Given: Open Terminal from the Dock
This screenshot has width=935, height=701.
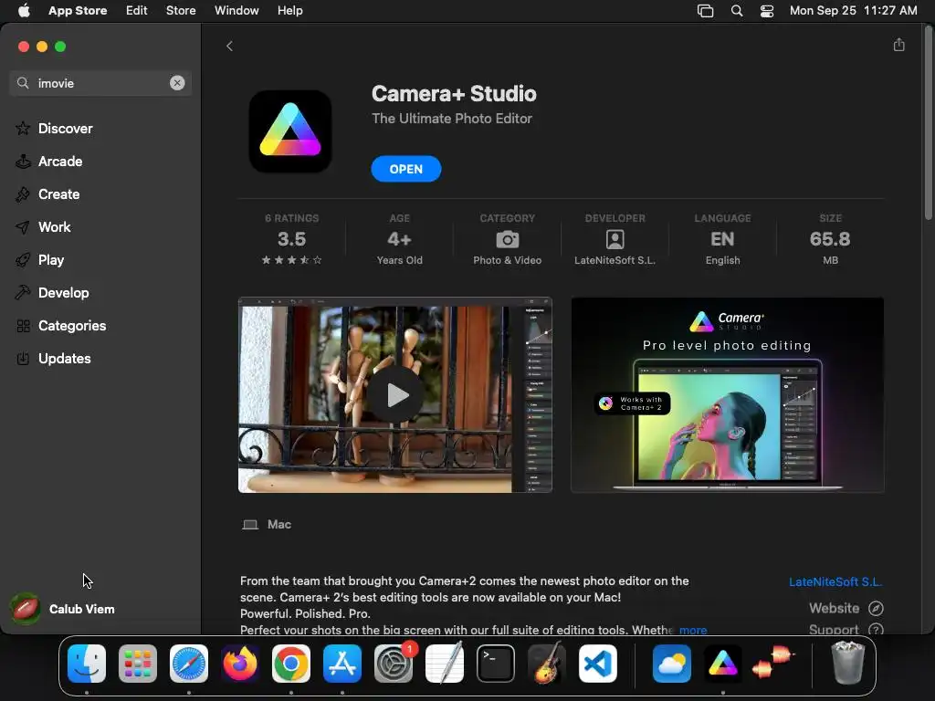Looking at the screenshot, I should [x=496, y=664].
